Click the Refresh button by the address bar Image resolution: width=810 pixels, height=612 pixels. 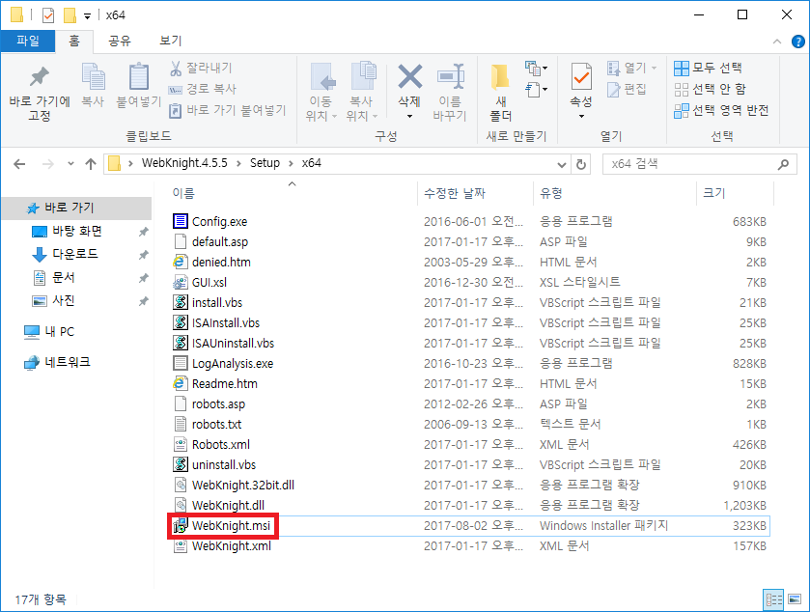581,164
